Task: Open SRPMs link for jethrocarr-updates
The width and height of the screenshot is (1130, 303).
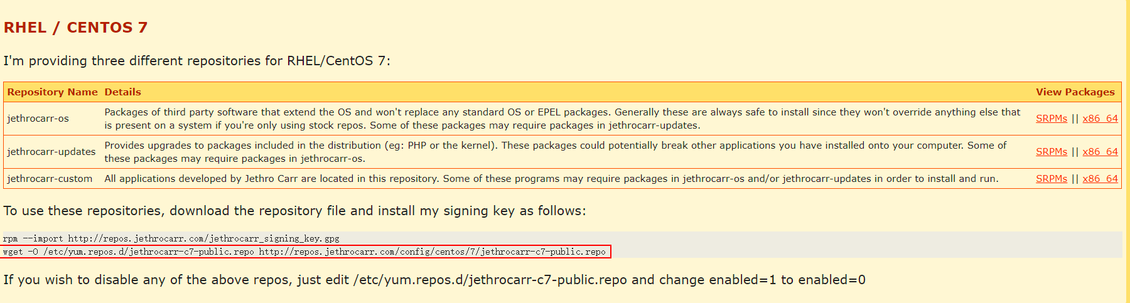Action: 1052,152
